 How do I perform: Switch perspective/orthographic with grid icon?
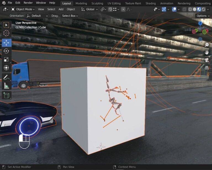pyautogui.click(x=206, y=67)
